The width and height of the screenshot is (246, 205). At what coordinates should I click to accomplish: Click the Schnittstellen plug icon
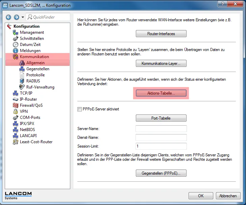(x=16, y=39)
